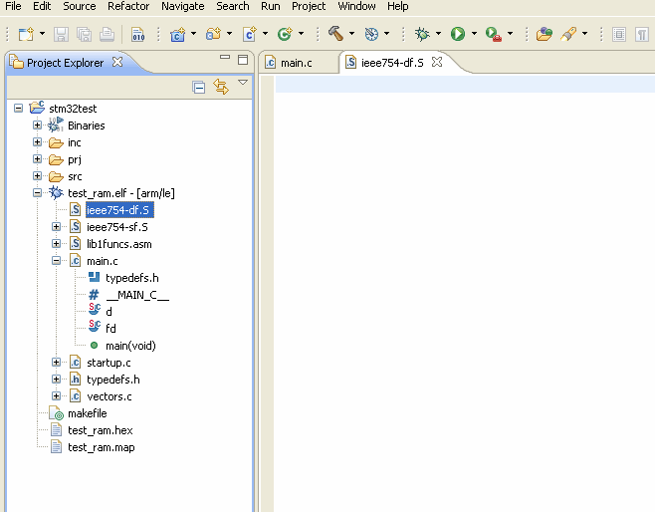The height and width of the screenshot is (512, 655).
Task: Click the Print toolbar icon
Action: [107, 34]
